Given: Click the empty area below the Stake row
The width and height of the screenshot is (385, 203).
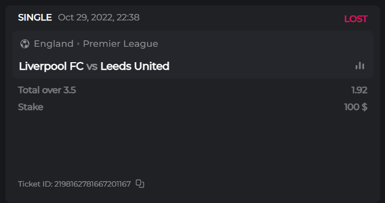Looking at the screenshot, I should point(192,144).
